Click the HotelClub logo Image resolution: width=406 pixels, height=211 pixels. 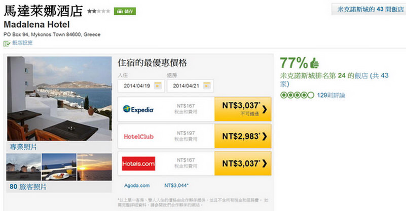click(x=138, y=136)
